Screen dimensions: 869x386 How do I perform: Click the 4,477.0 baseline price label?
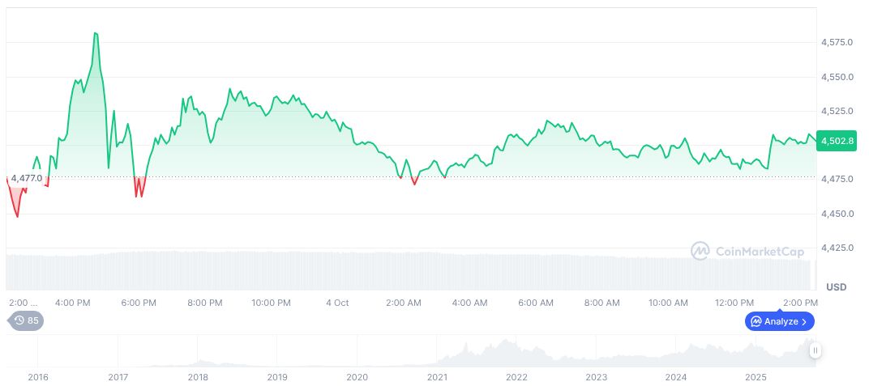26,178
